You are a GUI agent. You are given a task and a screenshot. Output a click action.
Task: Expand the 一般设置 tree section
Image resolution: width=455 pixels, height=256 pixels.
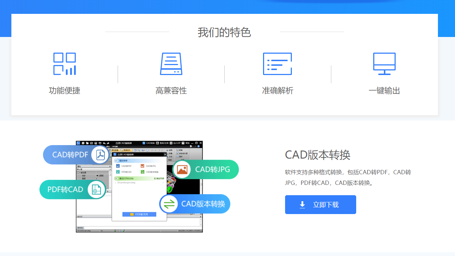[78, 172]
